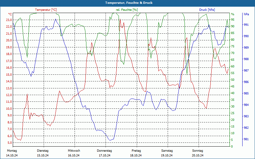Screen dimensions: 255x159
Task: Select the 'Sonntag' day label
Action: point(198,150)
